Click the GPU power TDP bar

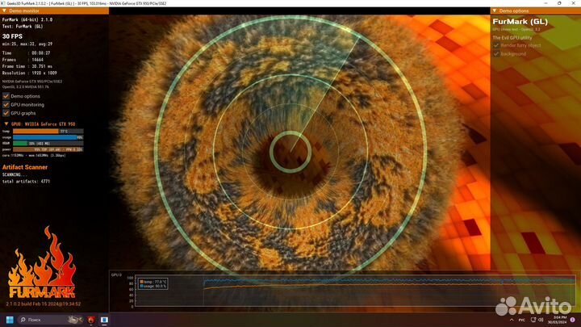point(48,149)
